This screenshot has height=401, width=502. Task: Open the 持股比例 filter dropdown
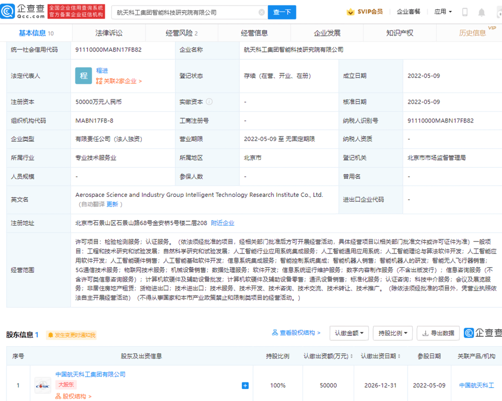point(393,333)
